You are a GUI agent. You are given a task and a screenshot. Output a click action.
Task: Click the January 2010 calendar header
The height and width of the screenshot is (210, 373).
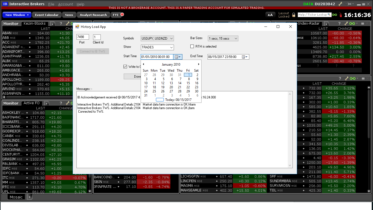(x=171, y=65)
